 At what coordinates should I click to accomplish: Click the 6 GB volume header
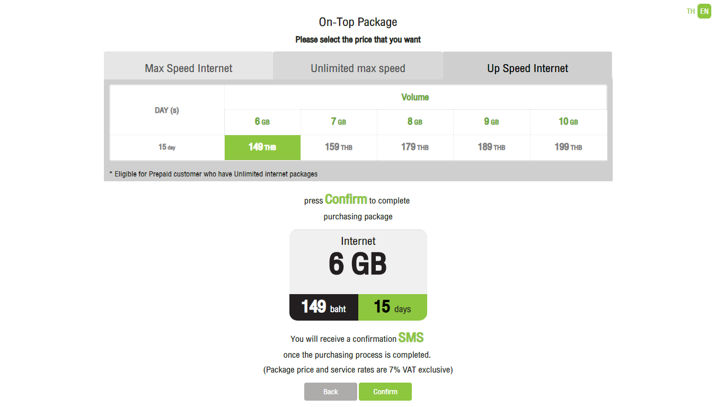pos(262,122)
